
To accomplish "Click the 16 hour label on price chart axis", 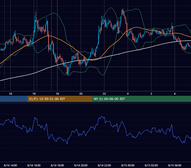I will [x=34, y=94].
